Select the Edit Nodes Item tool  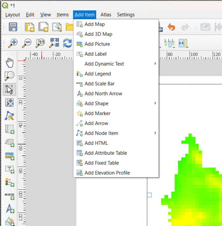10,116
